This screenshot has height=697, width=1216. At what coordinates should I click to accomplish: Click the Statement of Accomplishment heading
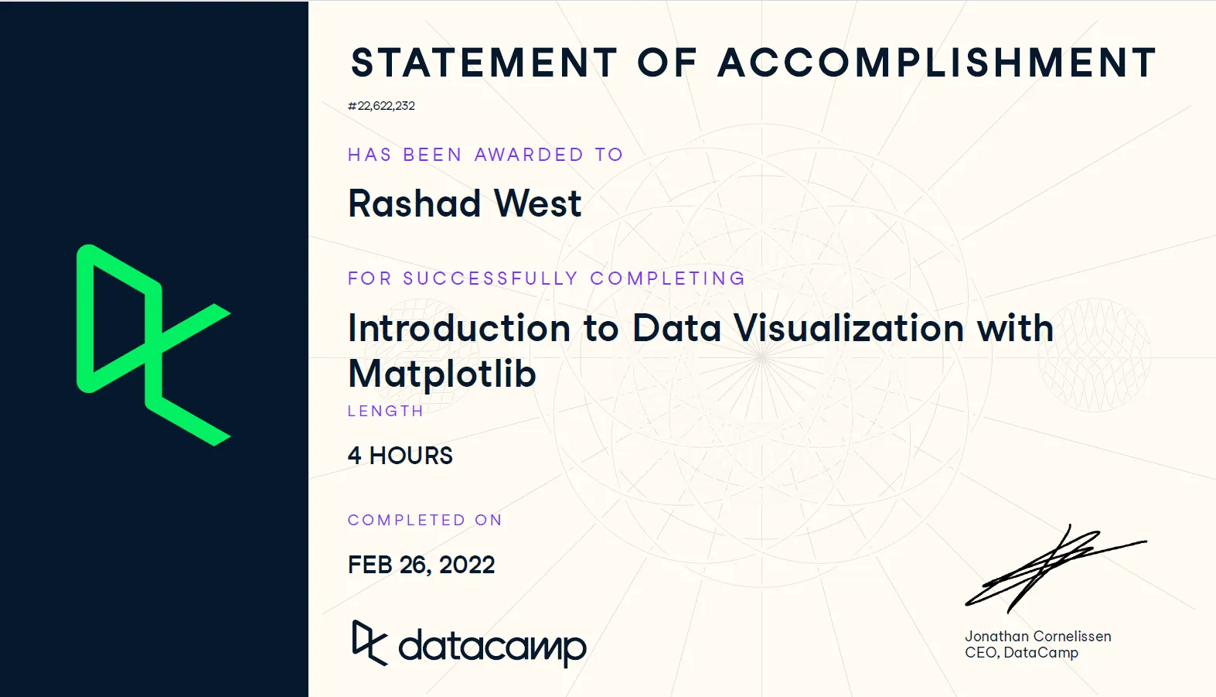pos(754,63)
